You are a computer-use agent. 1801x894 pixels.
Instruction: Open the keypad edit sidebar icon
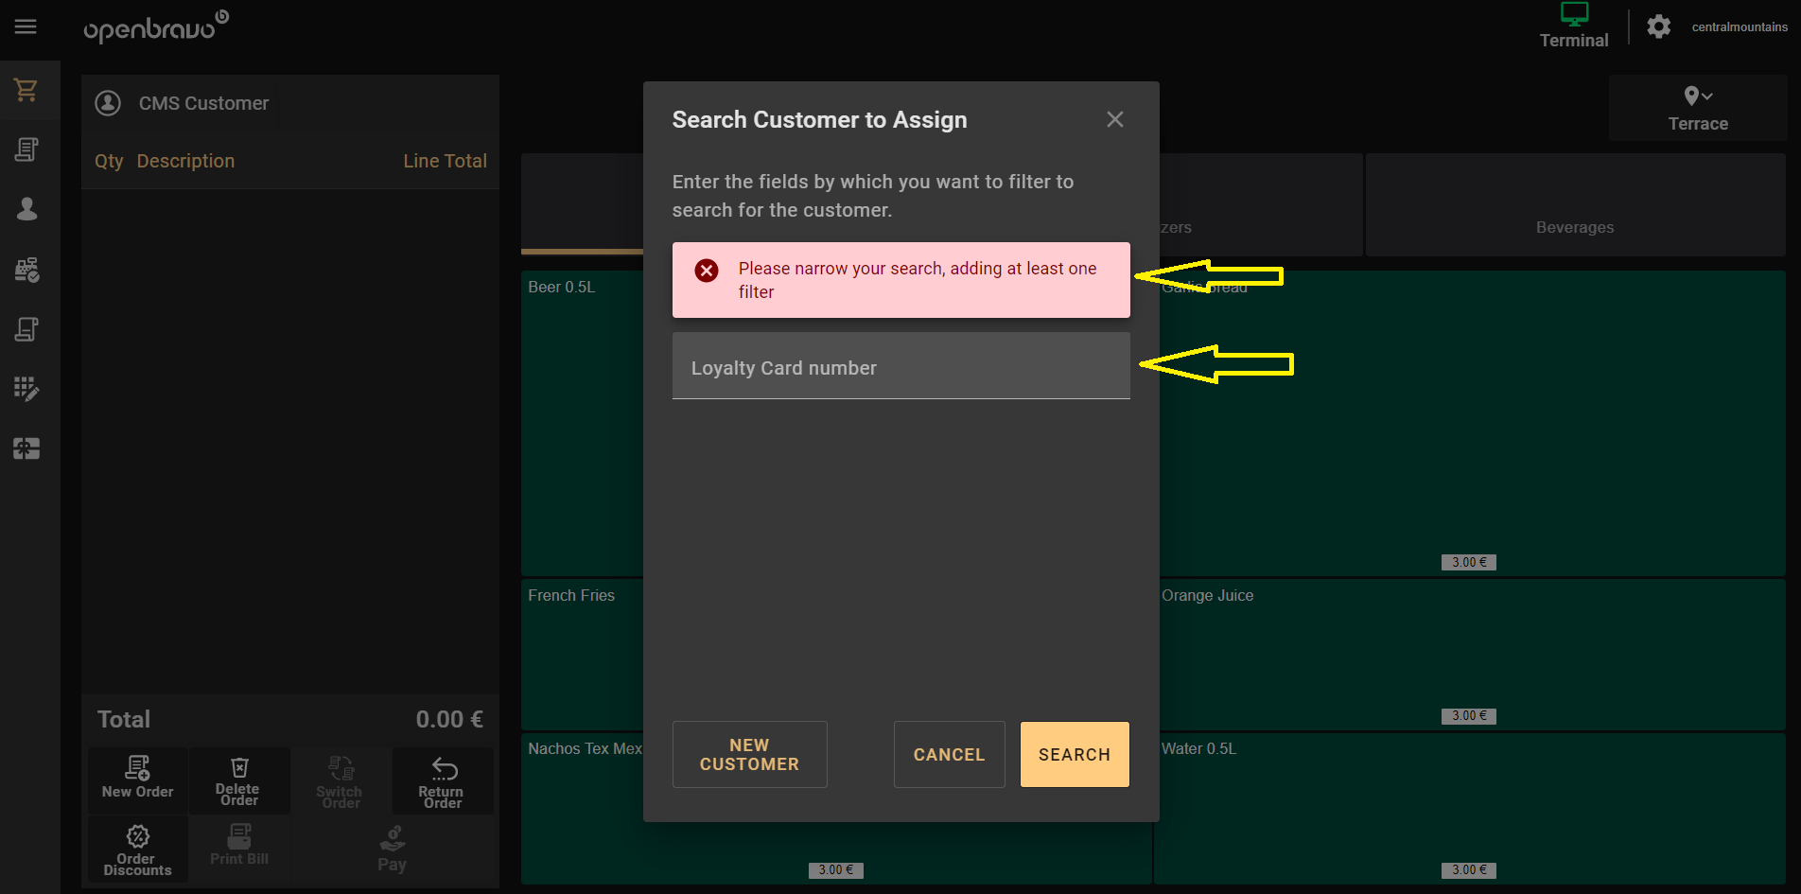click(26, 389)
